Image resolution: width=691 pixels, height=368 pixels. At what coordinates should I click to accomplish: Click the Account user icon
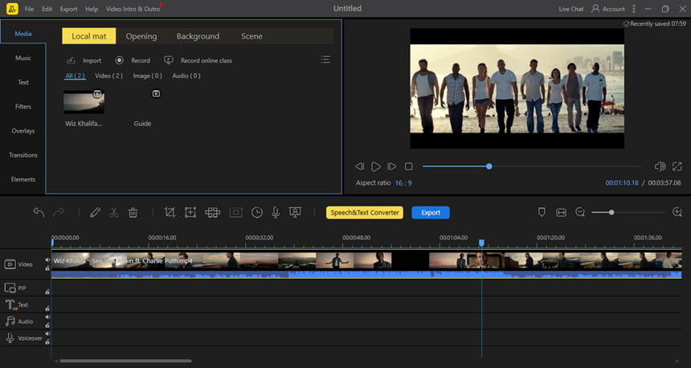(x=595, y=8)
